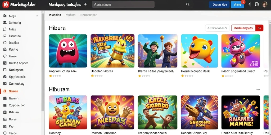Switch to the Pirandan tab

point(55,15)
